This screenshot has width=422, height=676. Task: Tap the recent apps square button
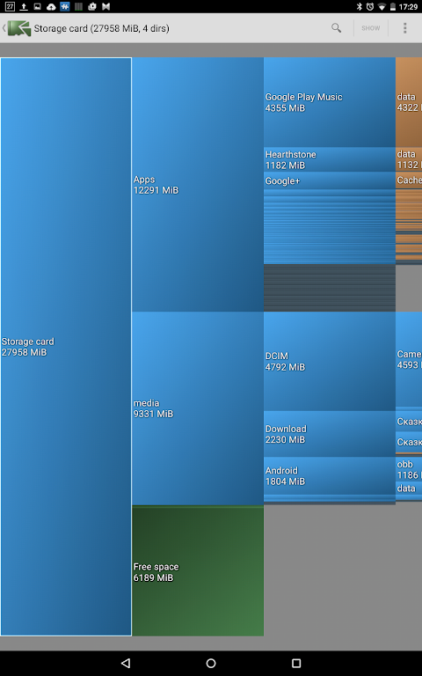pyautogui.click(x=296, y=663)
